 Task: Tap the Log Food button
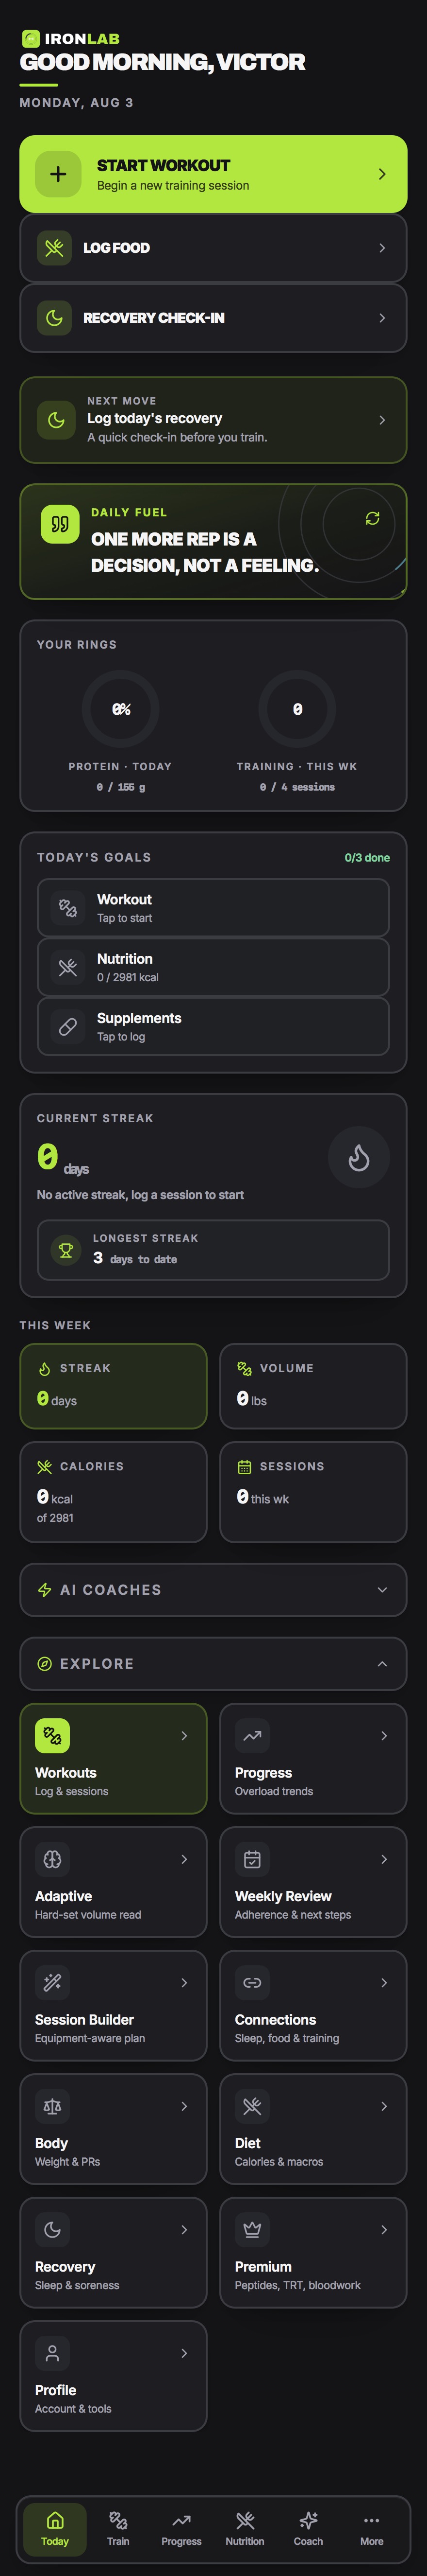[213, 248]
